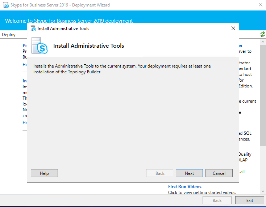The height and width of the screenshot is (207, 266).
Task: Click the large Skype server icon in dialog header
Action: [40, 46]
